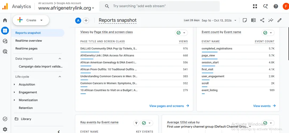
Task: Open the Help question mark icon
Action: tap(276, 6)
